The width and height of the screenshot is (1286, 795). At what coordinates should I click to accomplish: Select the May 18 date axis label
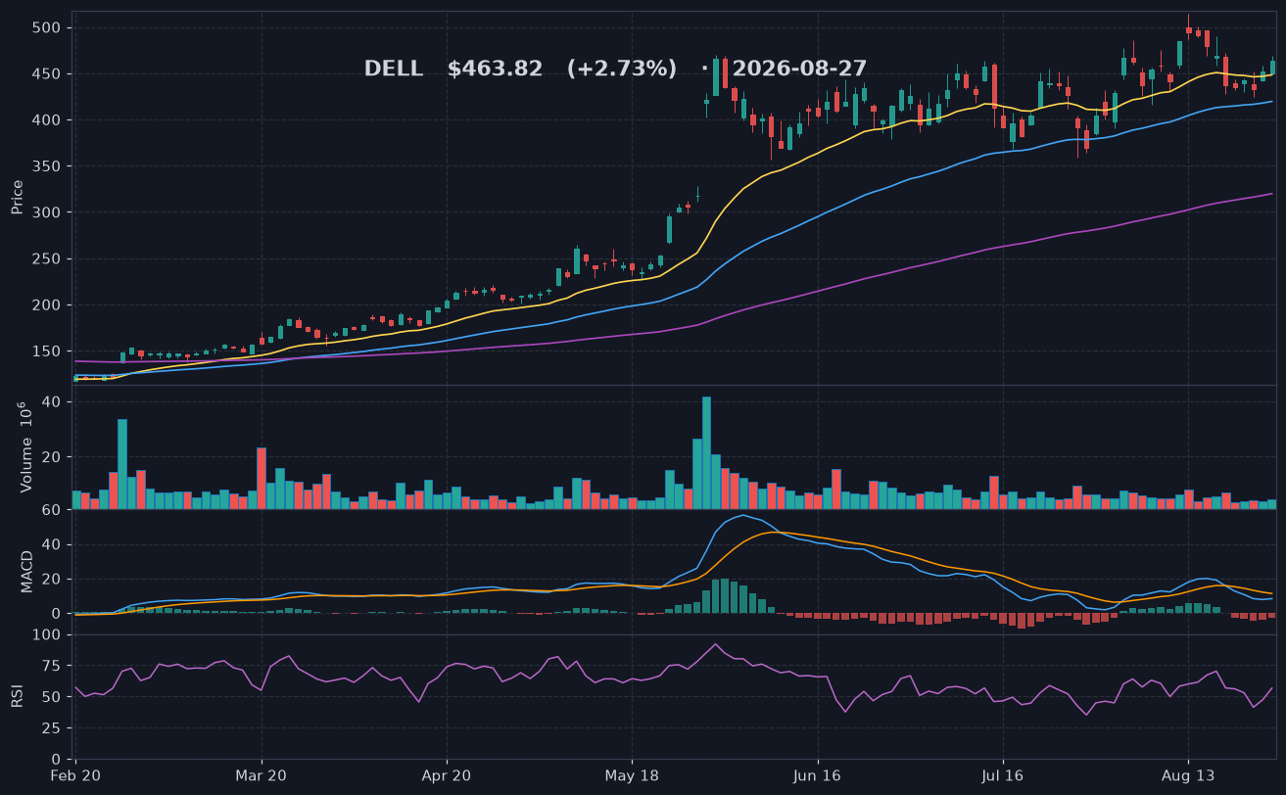632,775
